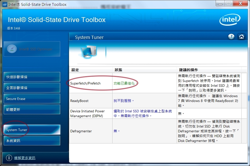Open the help question mark icon

pyautogui.click(x=231, y=36)
